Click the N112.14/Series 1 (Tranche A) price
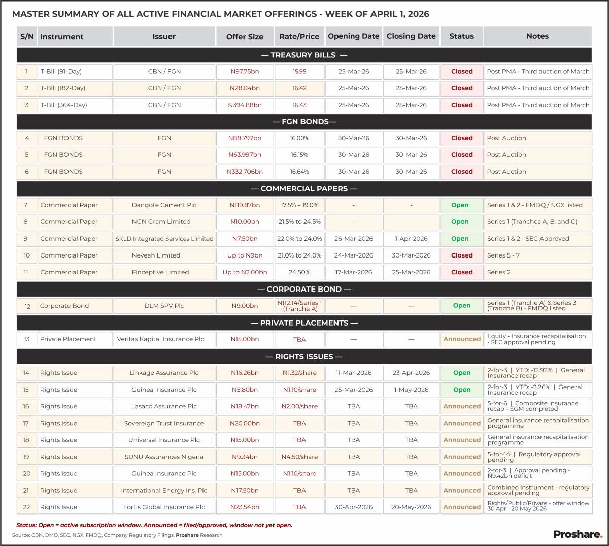The width and height of the screenshot is (609, 546). click(x=299, y=306)
